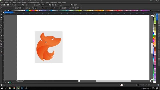Image resolution: width=160 pixels, height=90 pixels.
Task: Open Chrome from the taskbar
Action: [x=14, y=88]
